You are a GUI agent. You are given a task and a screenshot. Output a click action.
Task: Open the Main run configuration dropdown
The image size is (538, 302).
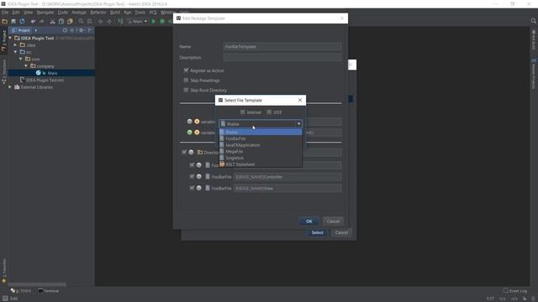pos(137,21)
